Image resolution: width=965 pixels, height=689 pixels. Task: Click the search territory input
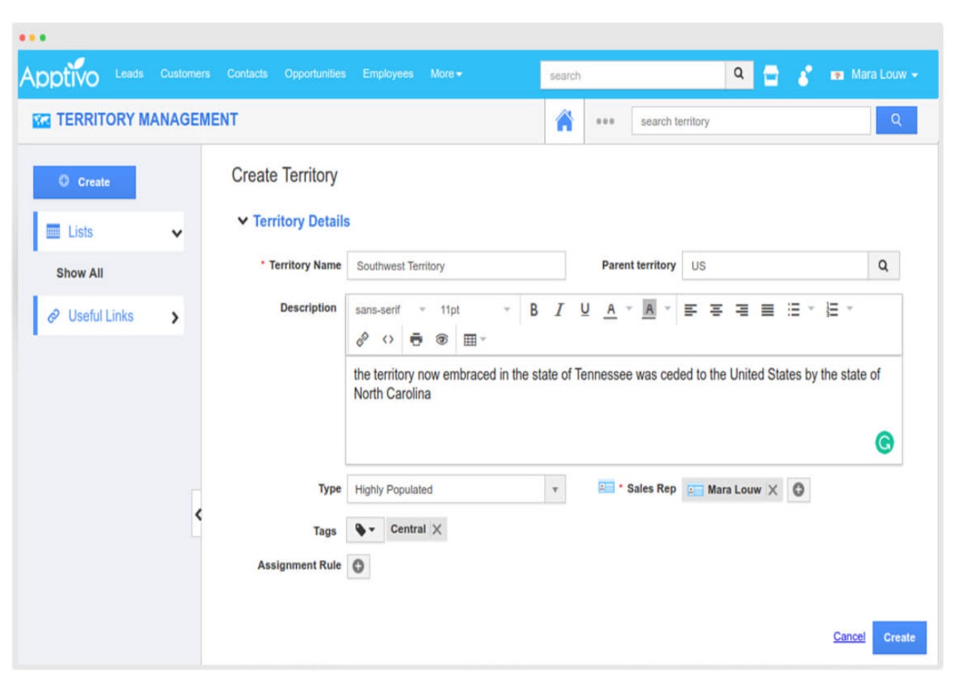tap(751, 121)
